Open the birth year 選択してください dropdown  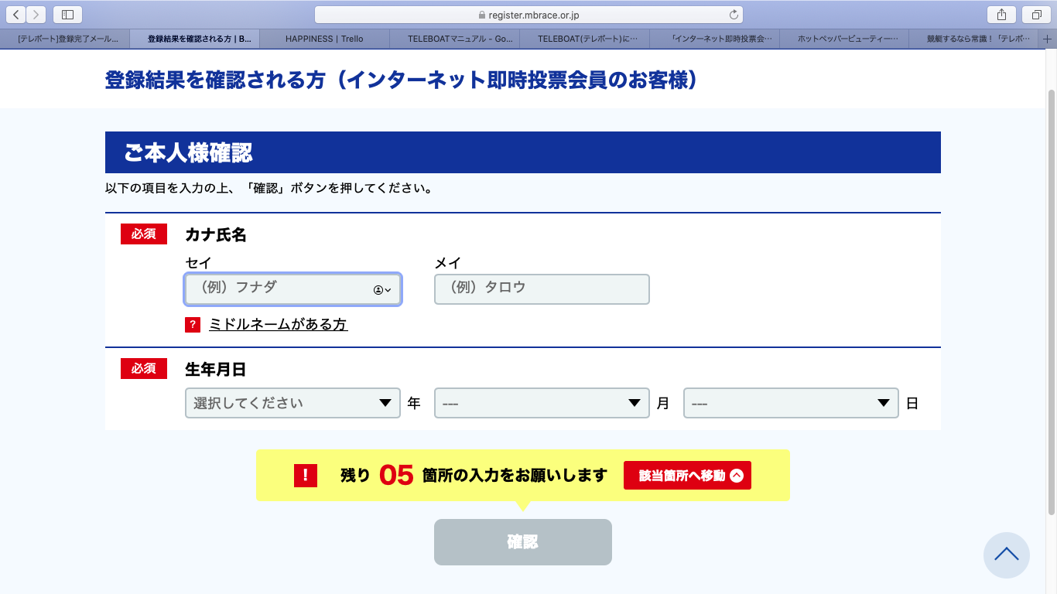pyautogui.click(x=292, y=403)
